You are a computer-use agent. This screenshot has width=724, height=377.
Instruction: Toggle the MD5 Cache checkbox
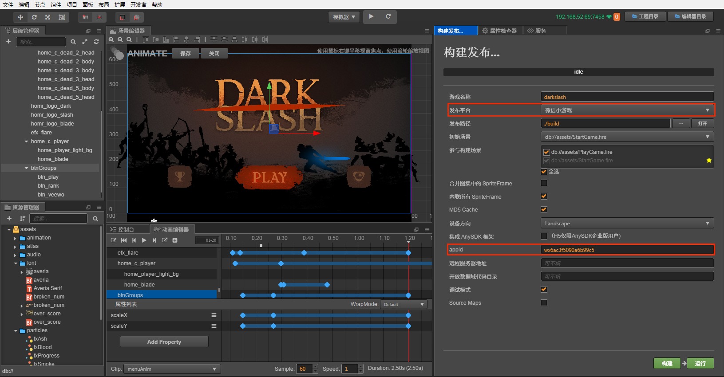click(x=544, y=210)
